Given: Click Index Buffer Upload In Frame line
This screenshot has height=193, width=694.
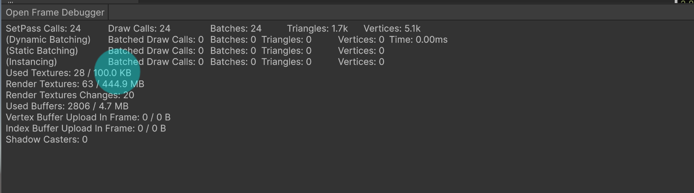Looking at the screenshot, I should click(85, 128).
